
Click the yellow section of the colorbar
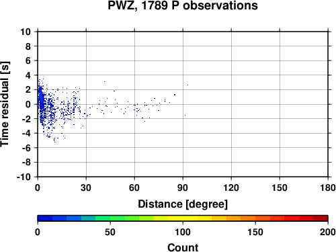tap(183, 218)
